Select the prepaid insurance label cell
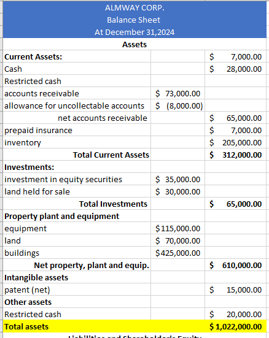 click(x=77, y=131)
